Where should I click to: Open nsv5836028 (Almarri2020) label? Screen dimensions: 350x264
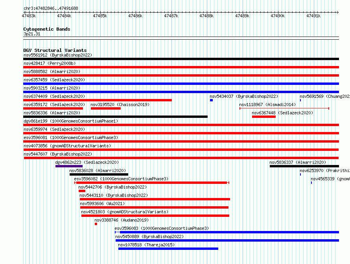pos(98,170)
